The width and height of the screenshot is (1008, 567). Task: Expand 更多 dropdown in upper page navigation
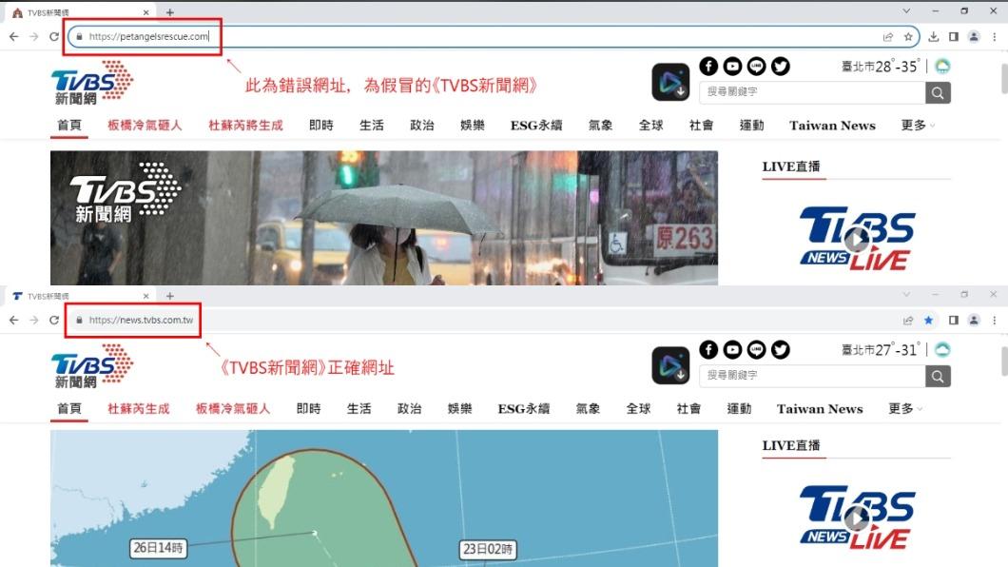tap(918, 126)
